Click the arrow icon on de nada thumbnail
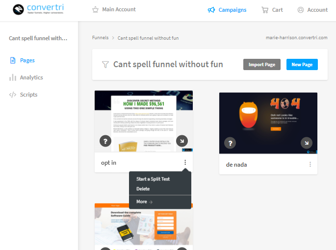 [x=307, y=143]
